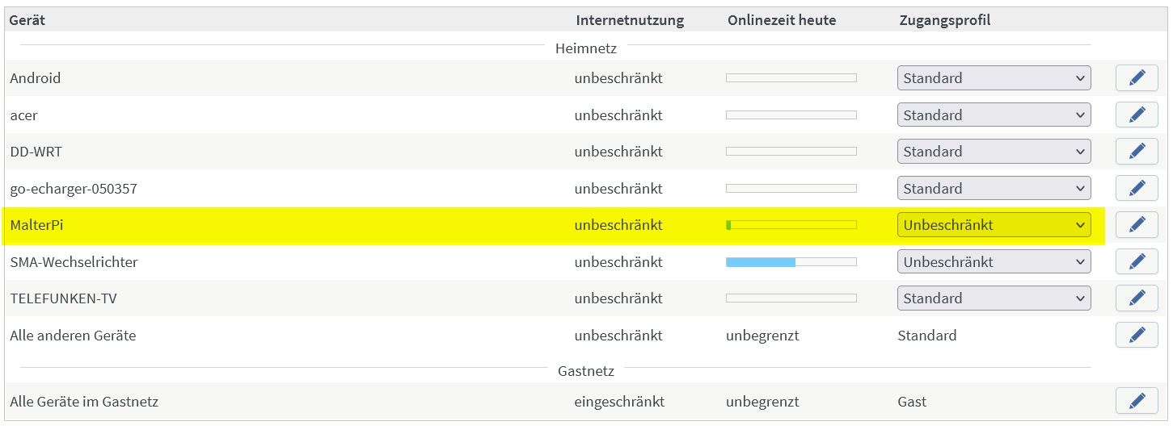This screenshot has width=1173, height=438.
Task: Edit the MalterPi device entry
Action: pos(1137,224)
